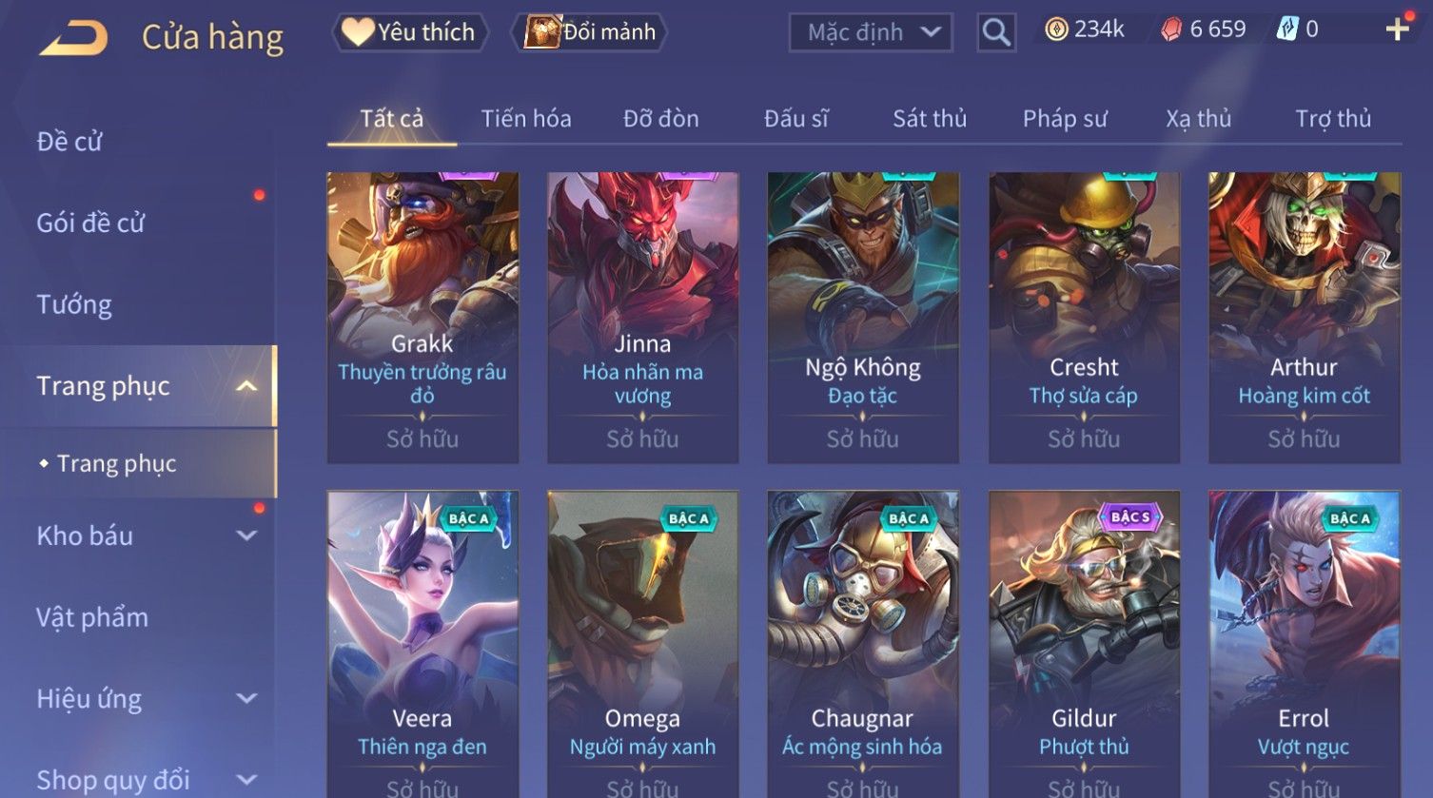Choose the Veera Thiên nga đen skin
This screenshot has height=798, width=1433.
tap(422, 644)
